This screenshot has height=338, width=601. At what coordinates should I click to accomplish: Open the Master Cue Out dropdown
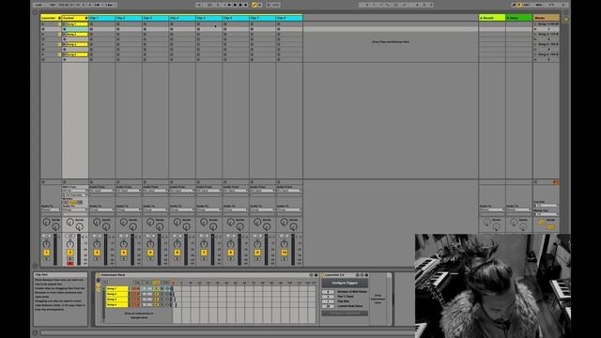coord(547,206)
